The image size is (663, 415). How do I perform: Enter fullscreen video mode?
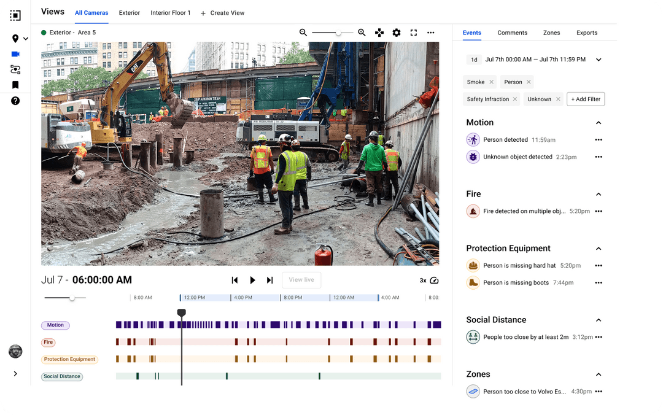[414, 33]
